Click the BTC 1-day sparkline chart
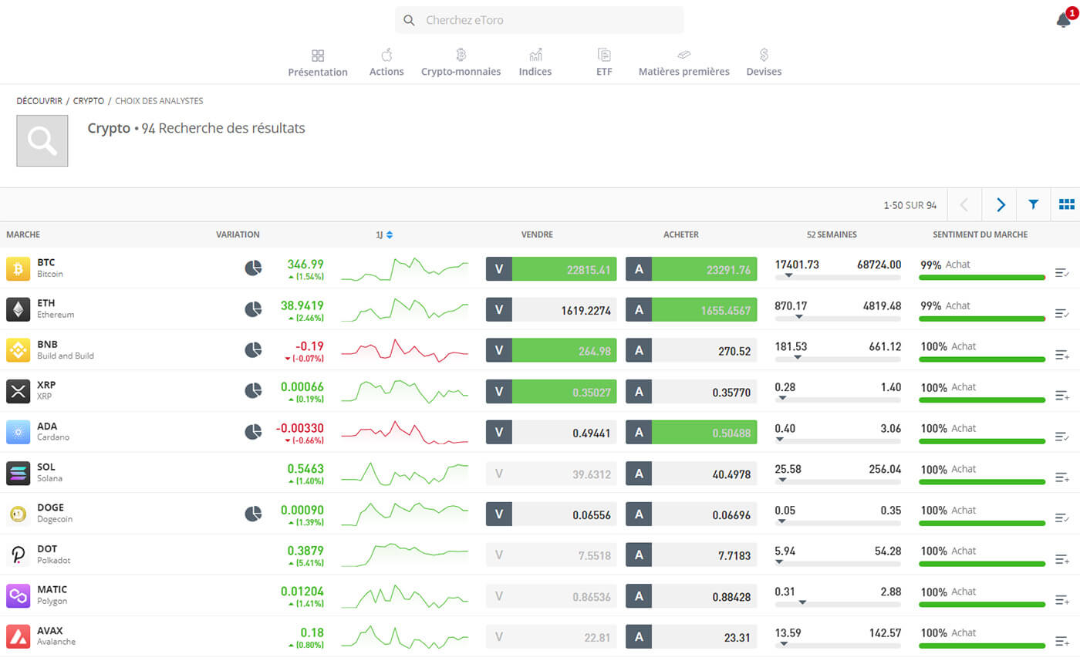1080x661 pixels. [x=404, y=269]
